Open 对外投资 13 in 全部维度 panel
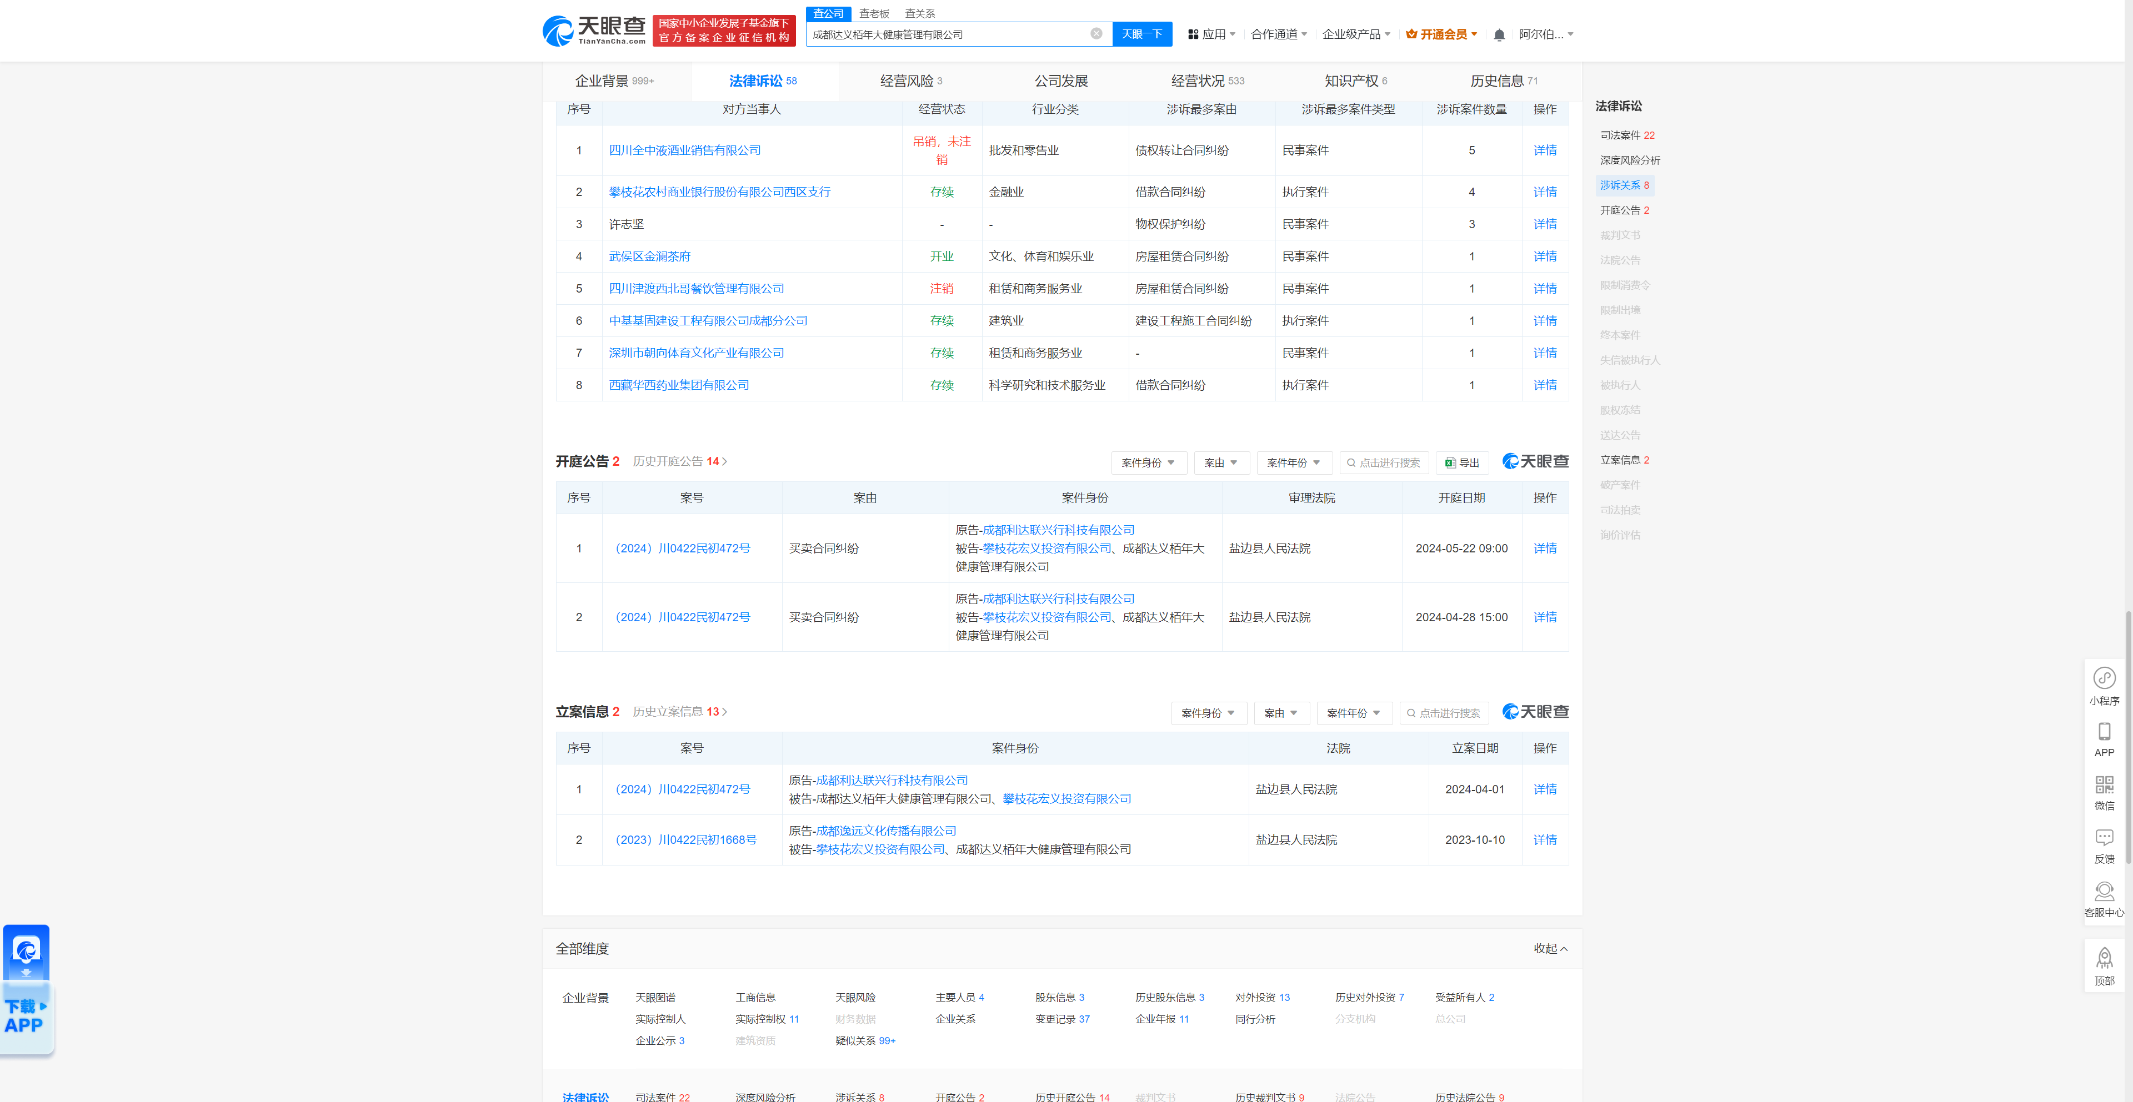Image resolution: width=2133 pixels, height=1102 pixels. click(x=1262, y=998)
